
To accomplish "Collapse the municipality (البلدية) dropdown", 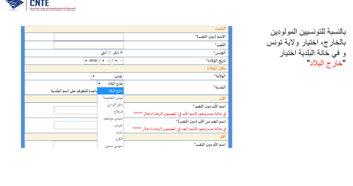I will click(111, 84).
